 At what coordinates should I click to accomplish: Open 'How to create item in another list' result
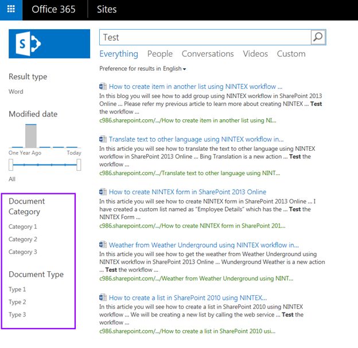(x=196, y=87)
